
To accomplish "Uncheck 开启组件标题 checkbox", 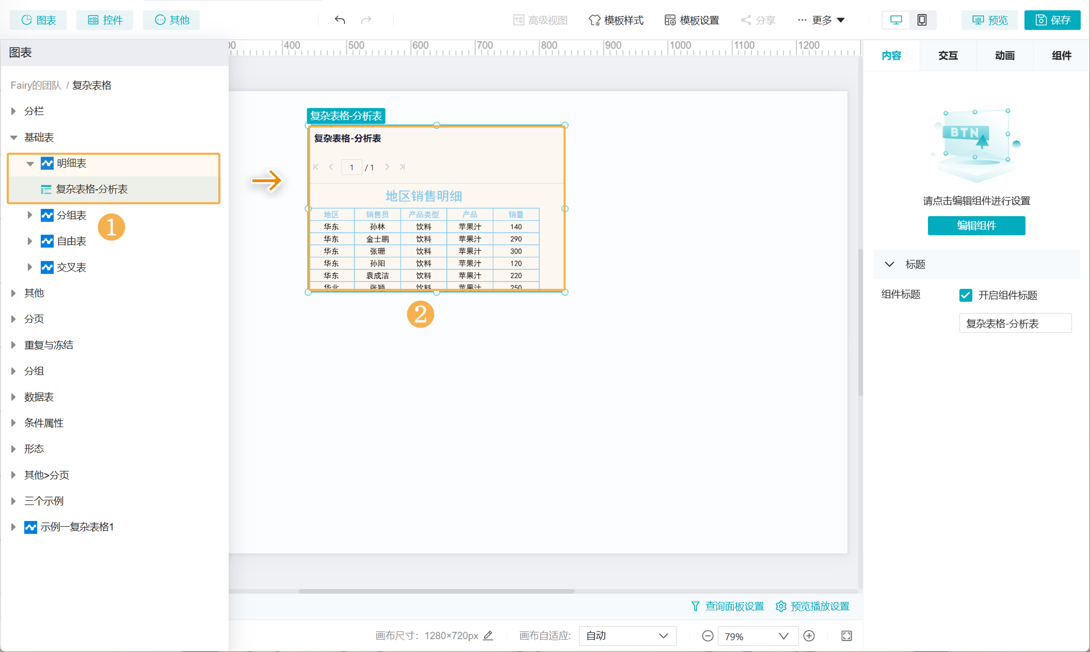I will pyautogui.click(x=966, y=295).
